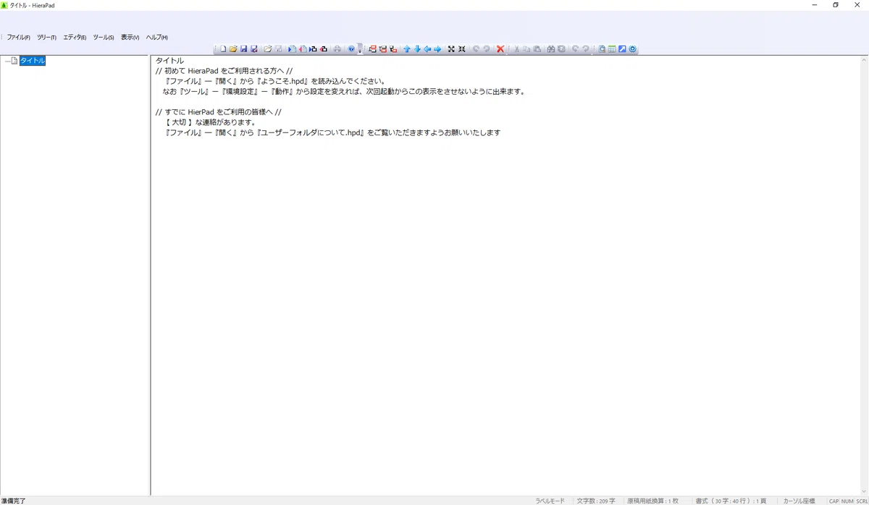Click the red-arrow node export icon
869x505 pixels.
click(324, 49)
